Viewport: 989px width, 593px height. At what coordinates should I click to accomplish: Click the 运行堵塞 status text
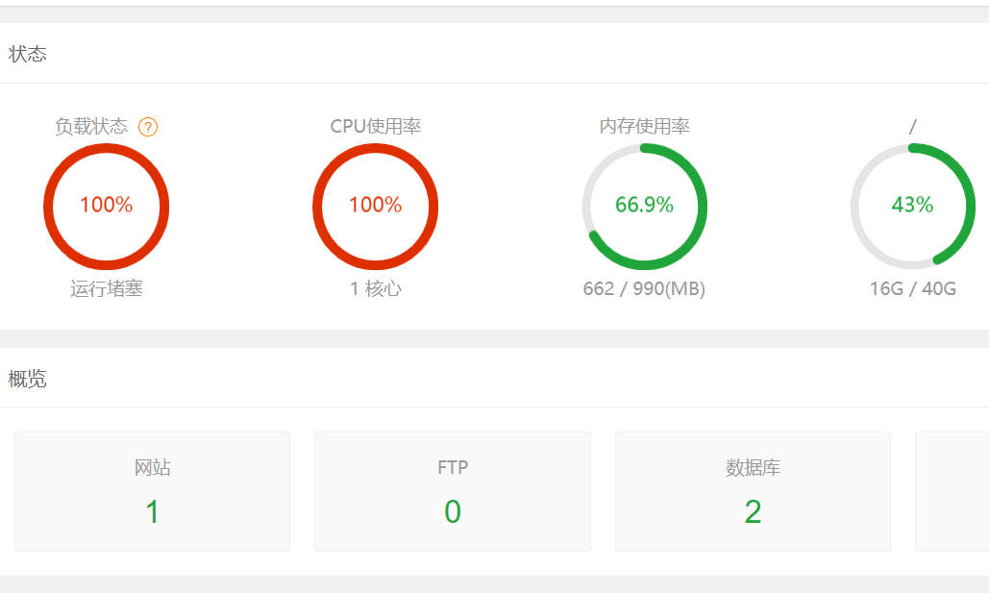click(106, 289)
